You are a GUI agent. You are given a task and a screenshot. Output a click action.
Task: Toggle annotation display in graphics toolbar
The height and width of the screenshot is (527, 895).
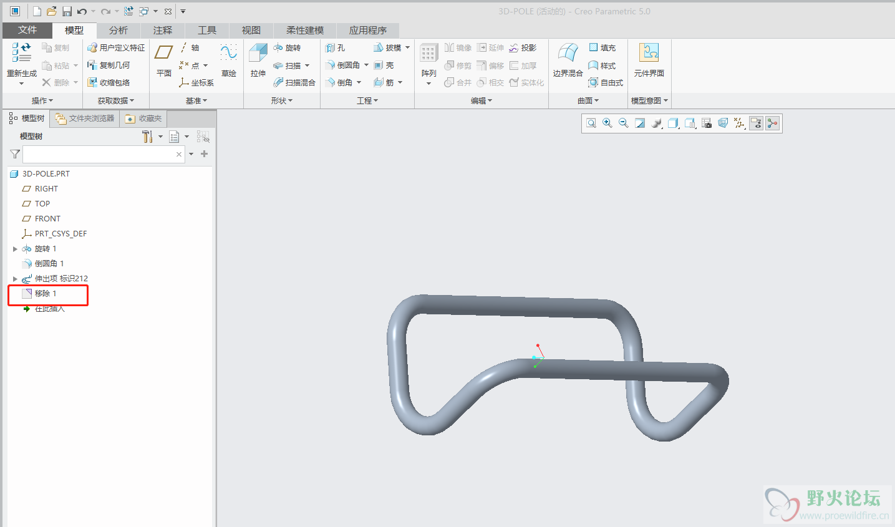[x=757, y=123]
